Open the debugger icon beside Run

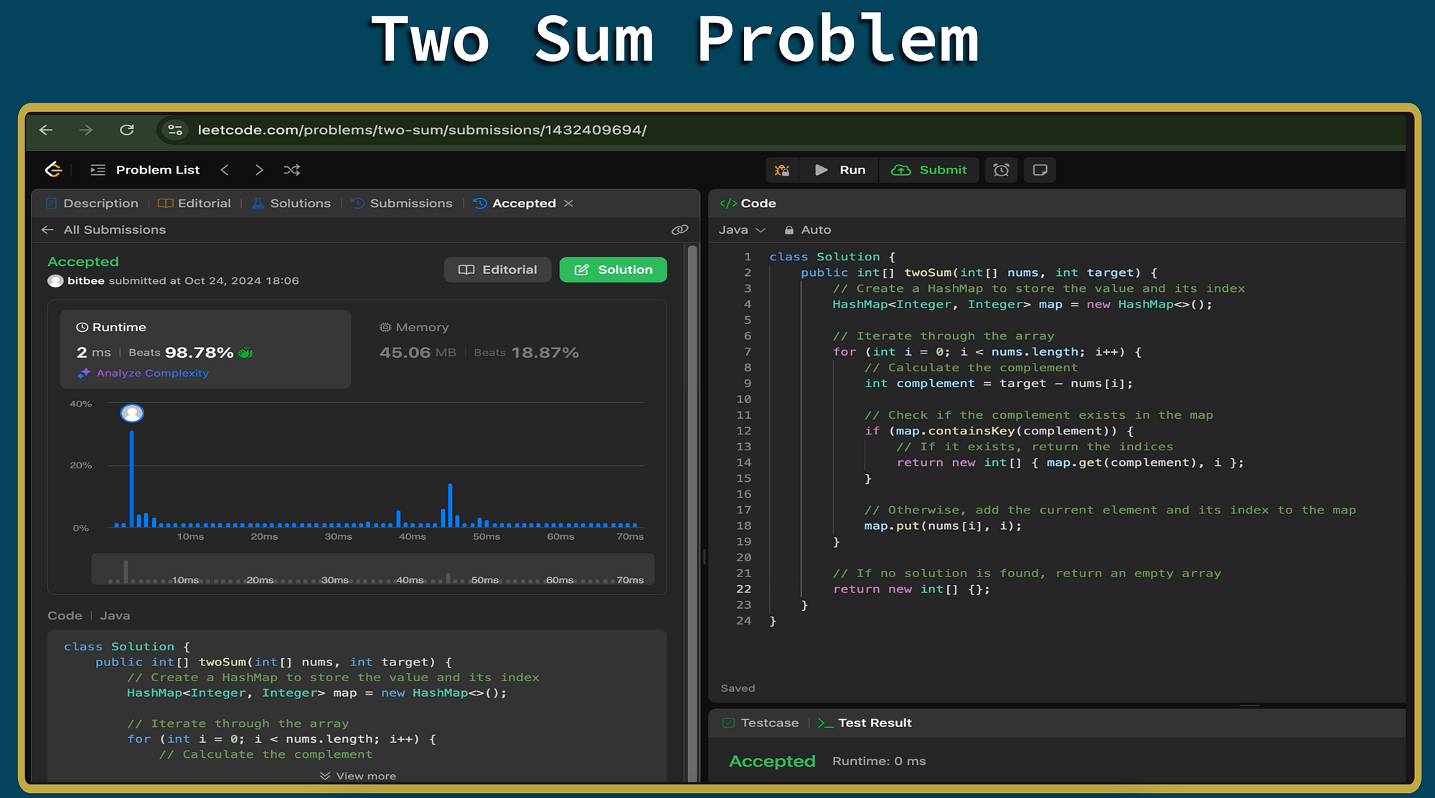782,170
